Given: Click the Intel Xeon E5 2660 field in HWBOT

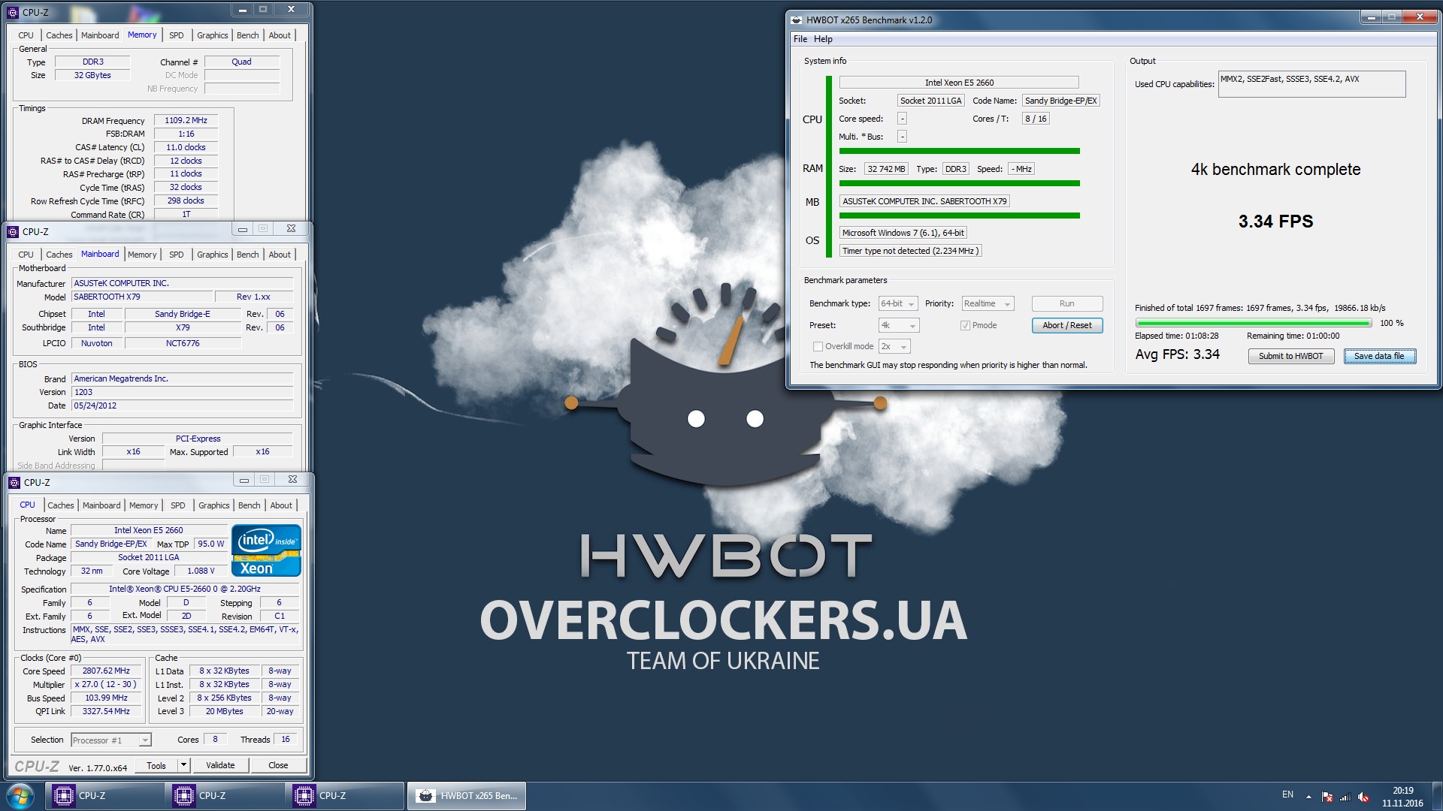Looking at the screenshot, I should click(x=959, y=83).
